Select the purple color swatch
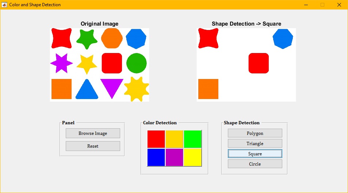This screenshot has height=193, width=348. pos(174,157)
